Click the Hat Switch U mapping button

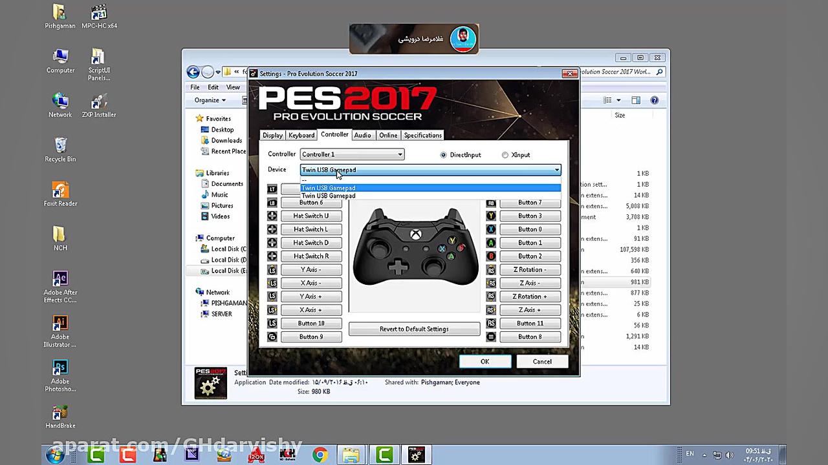pos(311,216)
